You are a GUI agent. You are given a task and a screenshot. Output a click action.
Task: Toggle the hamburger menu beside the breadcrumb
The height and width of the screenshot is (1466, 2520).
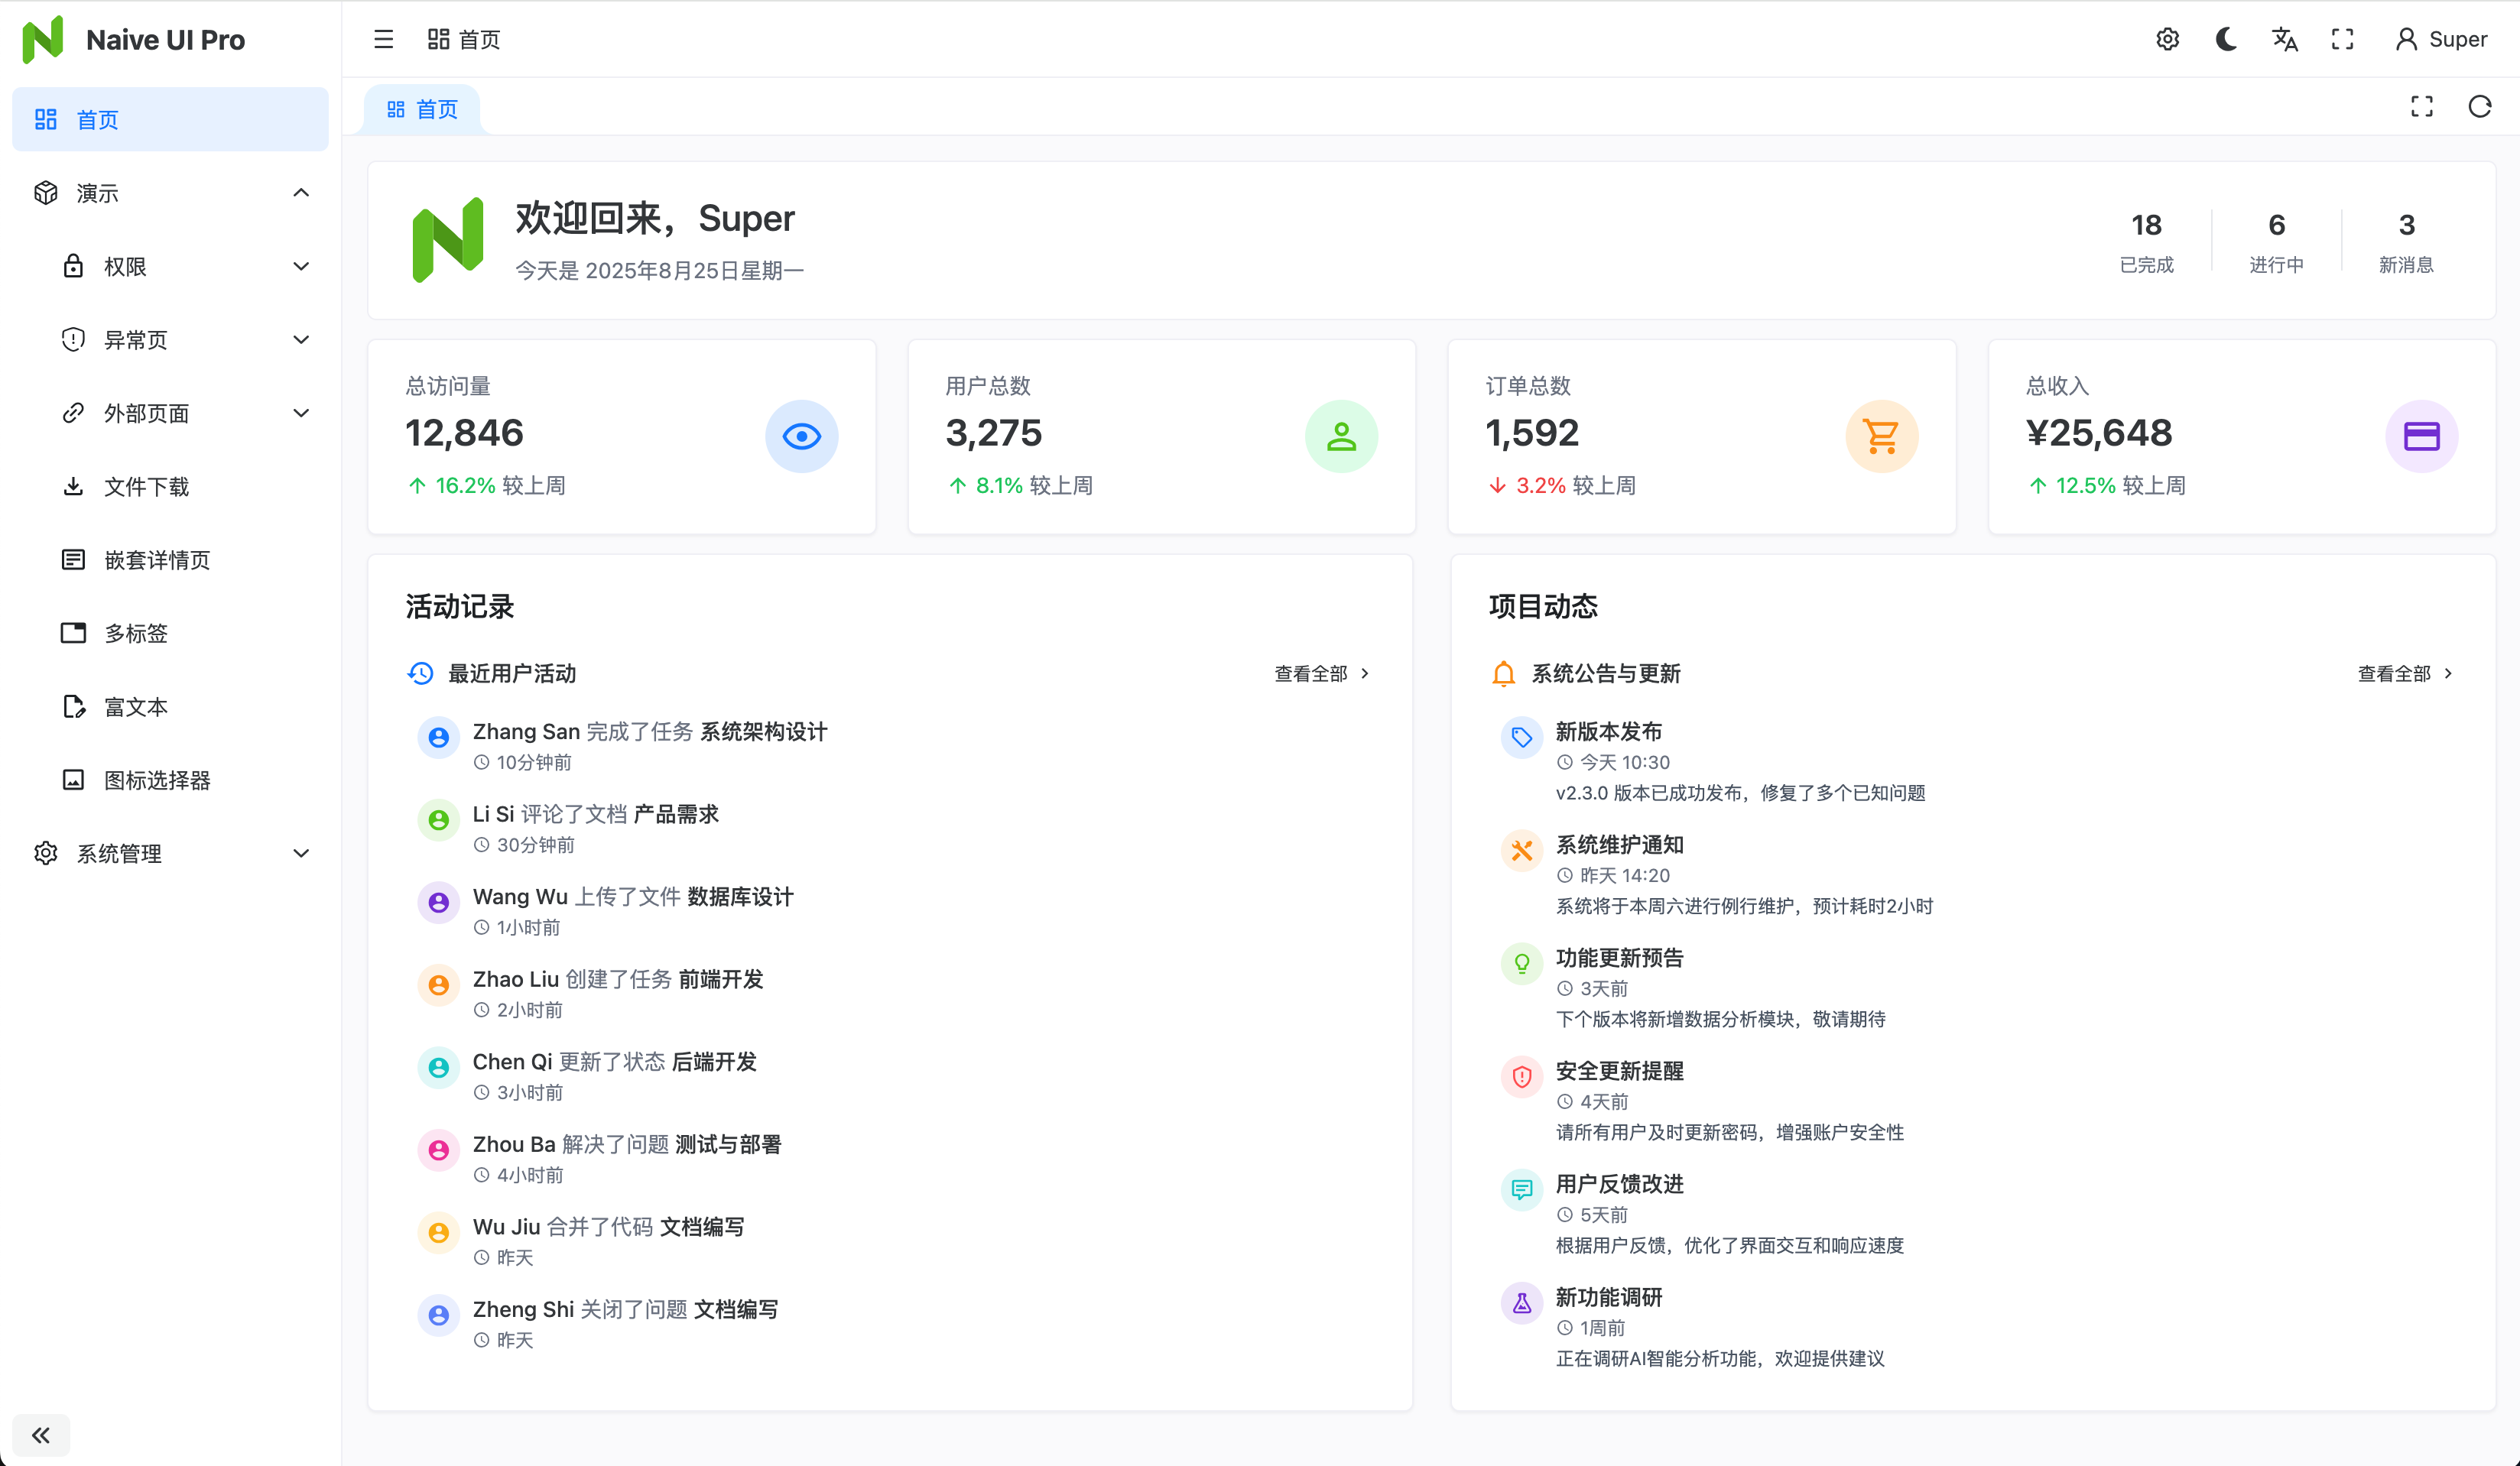point(383,39)
